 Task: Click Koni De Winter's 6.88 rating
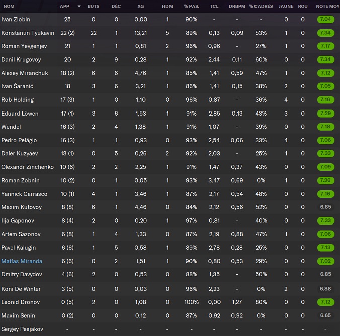coord(325,289)
